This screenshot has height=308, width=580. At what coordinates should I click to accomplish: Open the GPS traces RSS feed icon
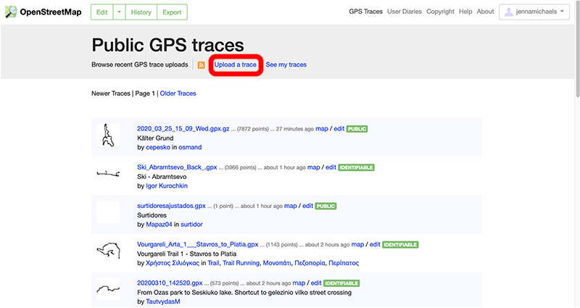(x=202, y=65)
